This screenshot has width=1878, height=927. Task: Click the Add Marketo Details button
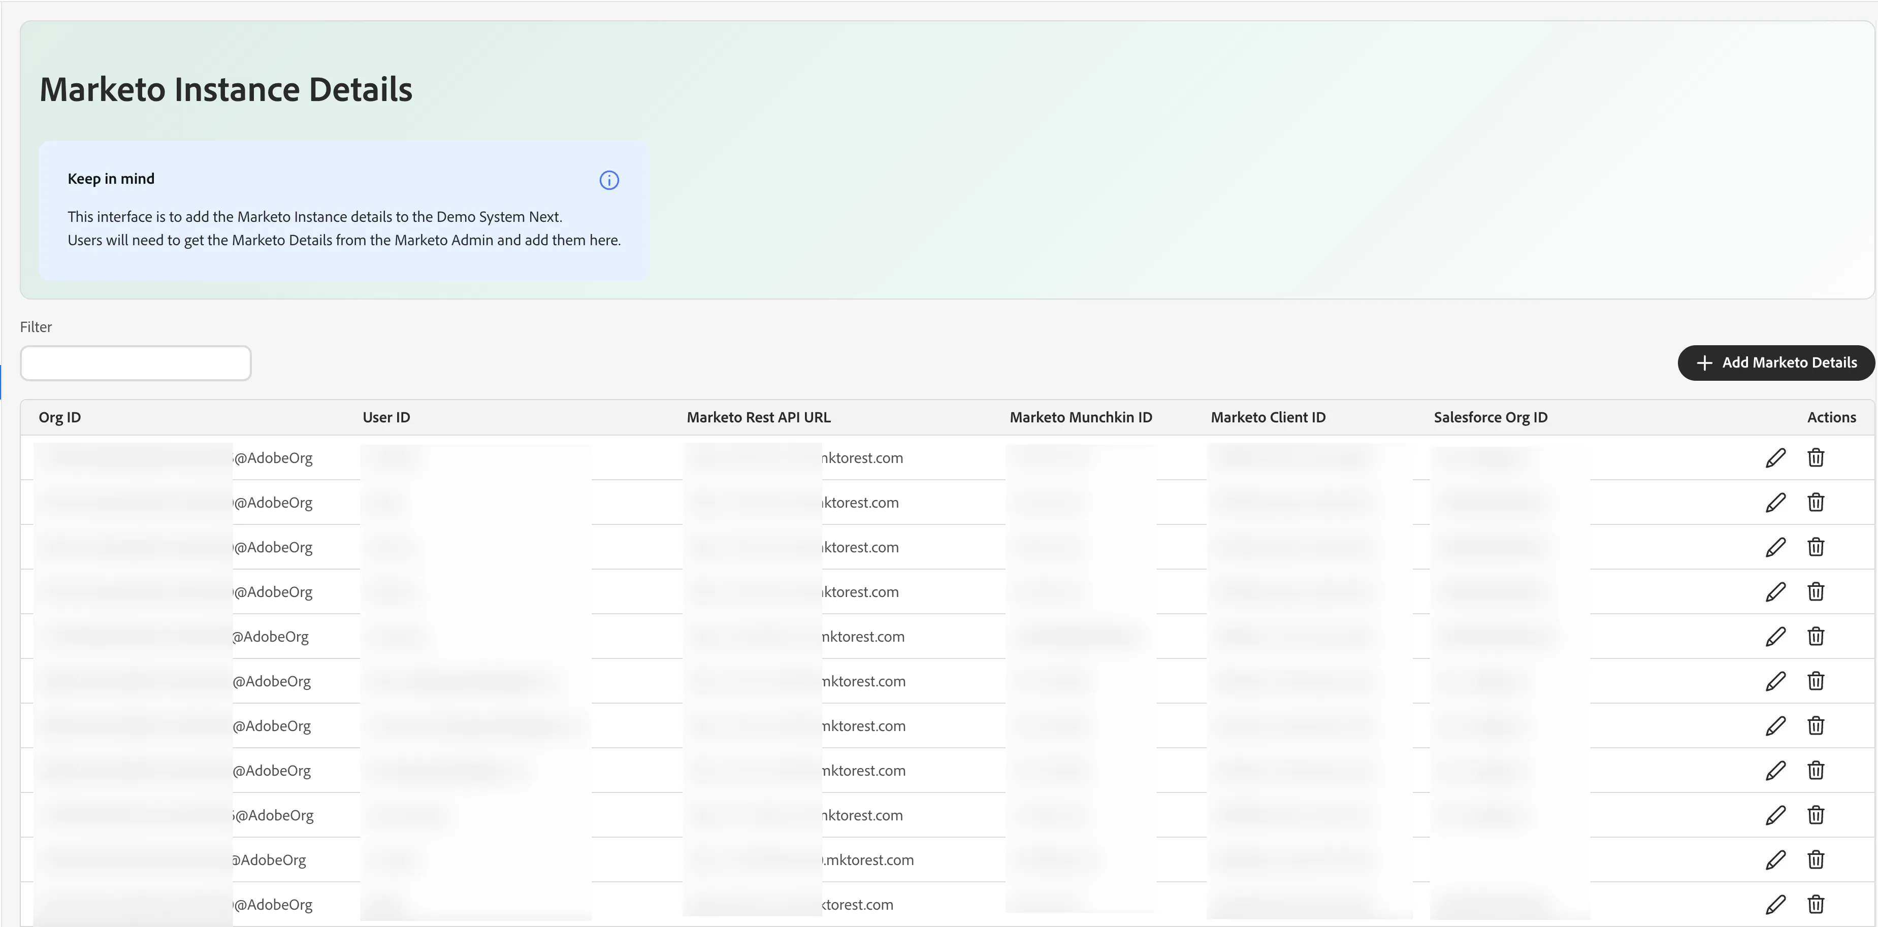tap(1776, 363)
